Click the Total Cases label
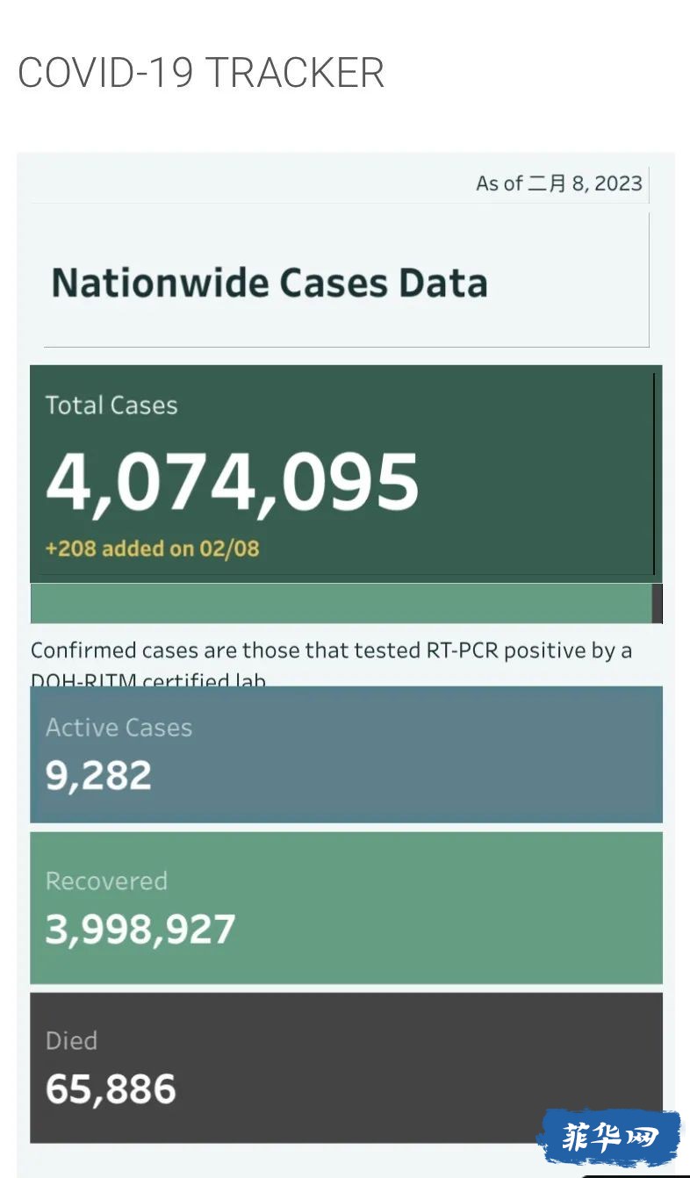Screen dimensions: 690x1178 pyautogui.click(x=111, y=406)
